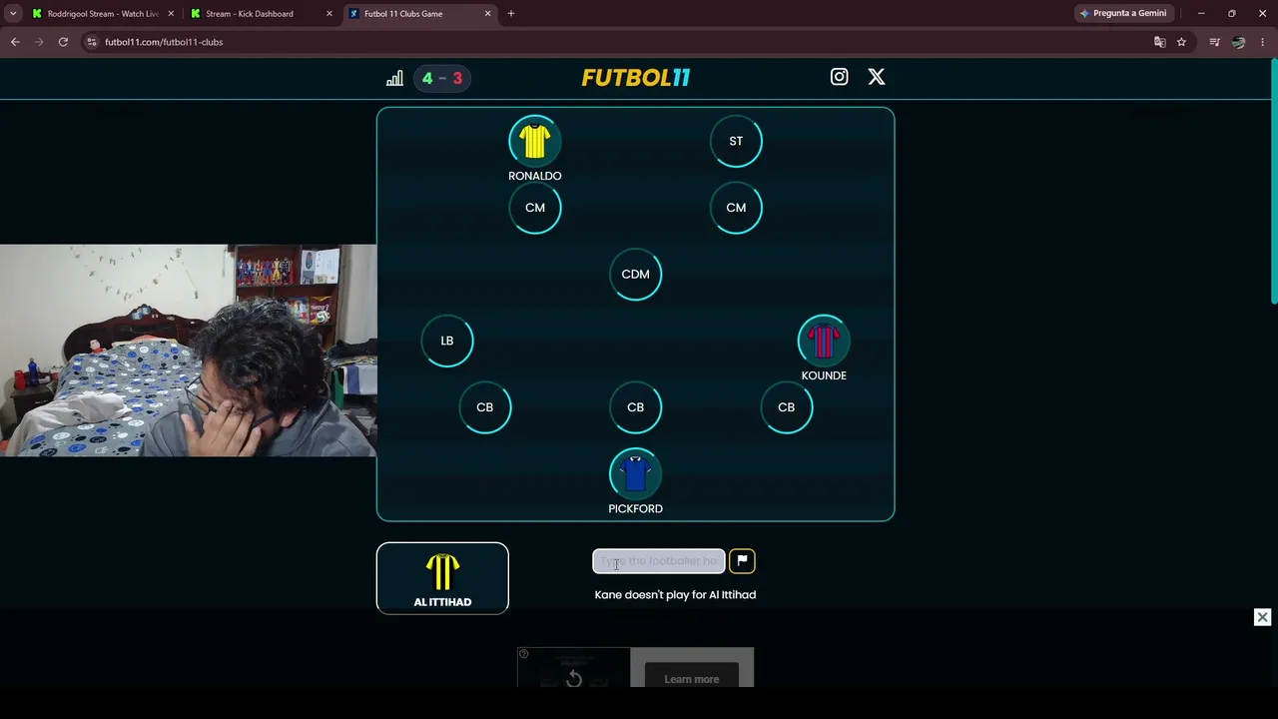The height and width of the screenshot is (719, 1278).
Task: Click the FUTBOL11 logo
Action: pyautogui.click(x=636, y=78)
